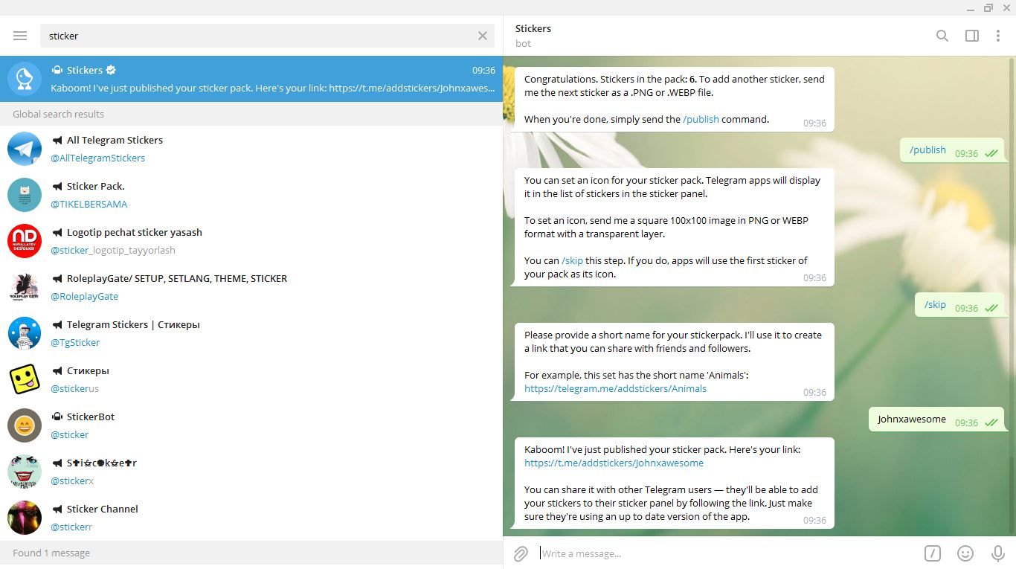
Task: Click the RoleplayGate avatar image
Action: click(25, 287)
